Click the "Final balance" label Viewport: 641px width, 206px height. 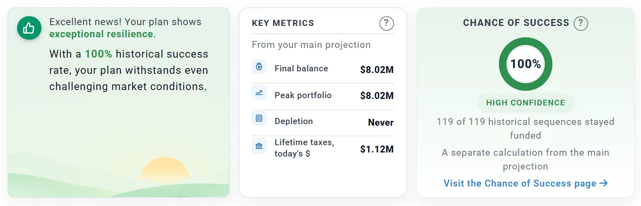[301, 69]
